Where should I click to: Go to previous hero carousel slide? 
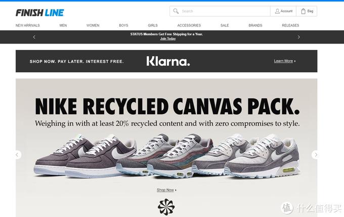coord(17,155)
